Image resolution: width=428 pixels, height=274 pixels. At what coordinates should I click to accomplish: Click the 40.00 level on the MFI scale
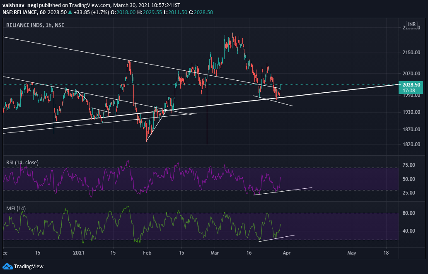pyautogui.click(x=409, y=231)
